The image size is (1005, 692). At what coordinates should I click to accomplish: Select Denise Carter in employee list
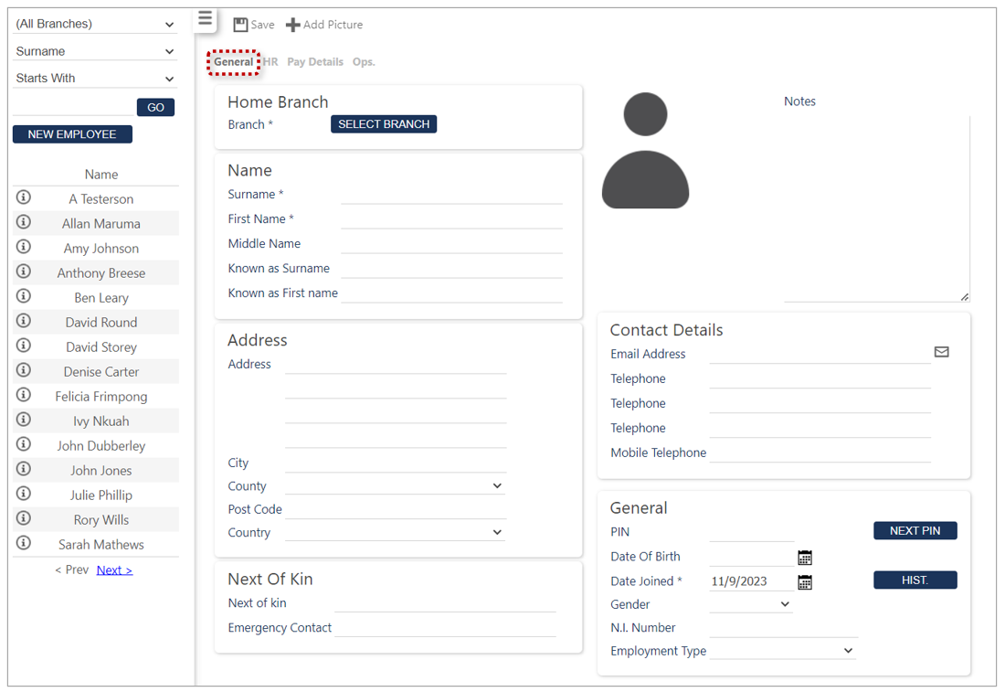tap(101, 372)
